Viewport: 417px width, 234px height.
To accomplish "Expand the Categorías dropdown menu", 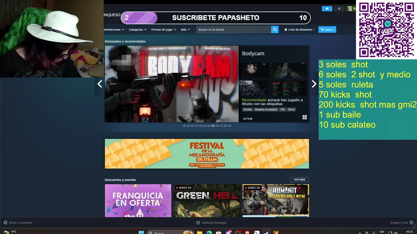I will point(137,30).
